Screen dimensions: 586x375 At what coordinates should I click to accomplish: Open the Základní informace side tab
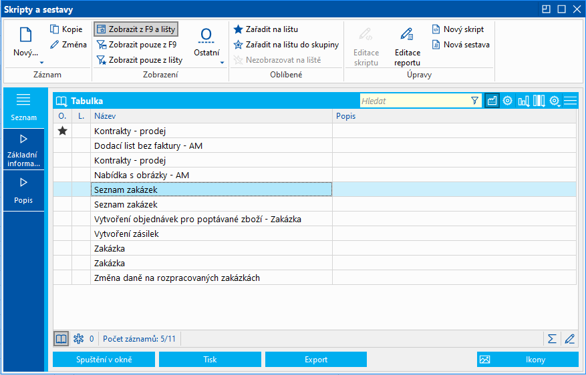[x=23, y=149]
